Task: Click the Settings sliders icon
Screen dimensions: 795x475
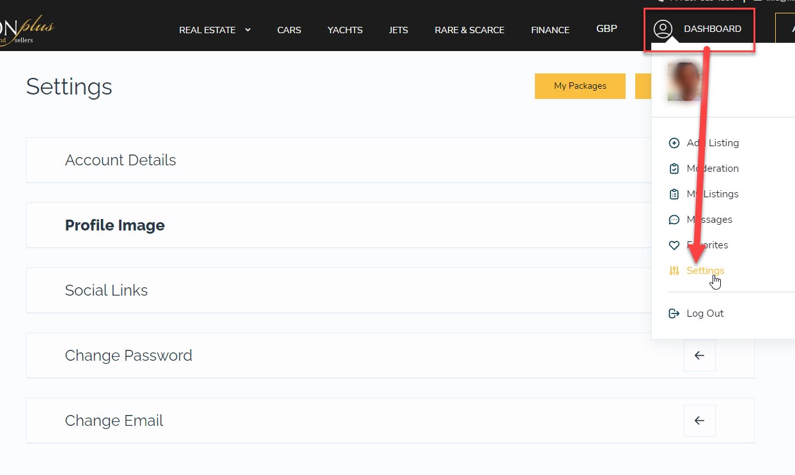Action: [674, 271]
